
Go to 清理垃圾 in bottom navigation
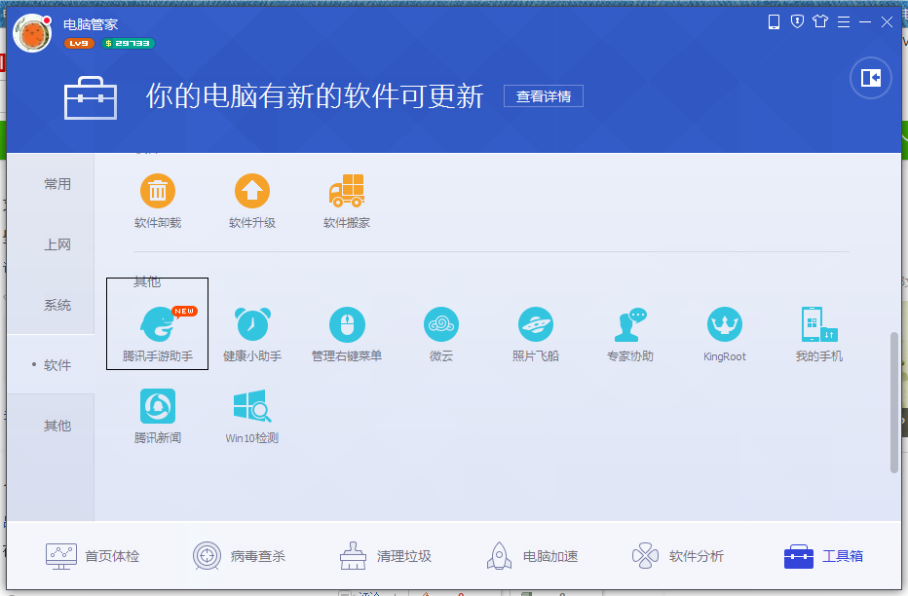[385, 556]
